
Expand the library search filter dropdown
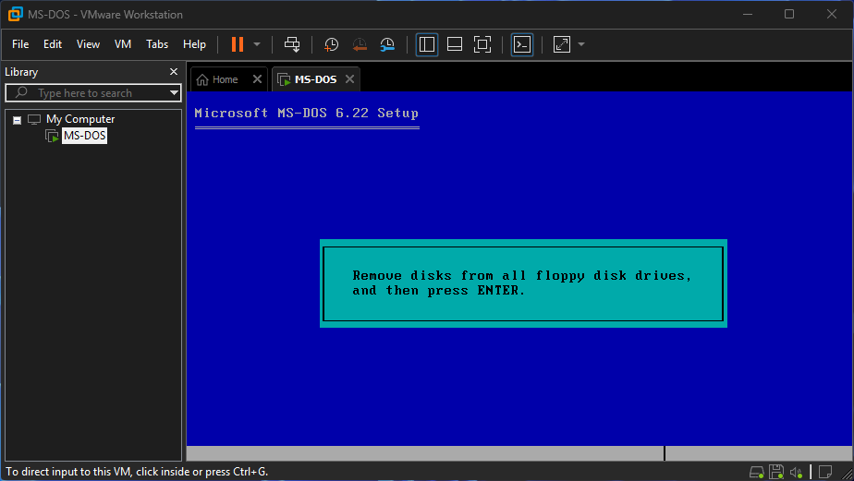174,93
